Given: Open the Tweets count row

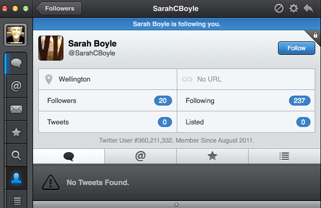Looking at the screenshot, I should (x=108, y=122).
